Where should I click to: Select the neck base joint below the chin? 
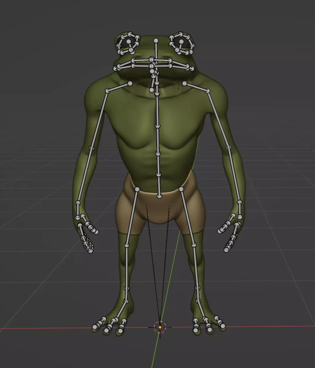tap(157, 94)
